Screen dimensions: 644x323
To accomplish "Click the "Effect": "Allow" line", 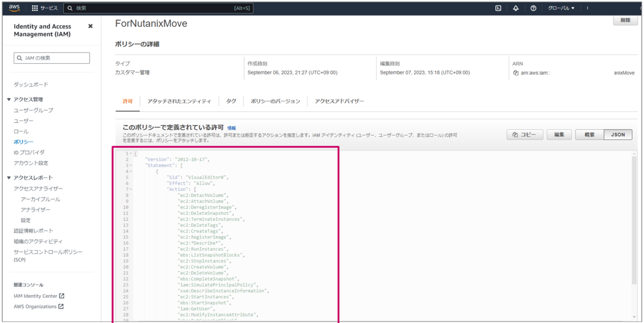I will click(x=191, y=183).
